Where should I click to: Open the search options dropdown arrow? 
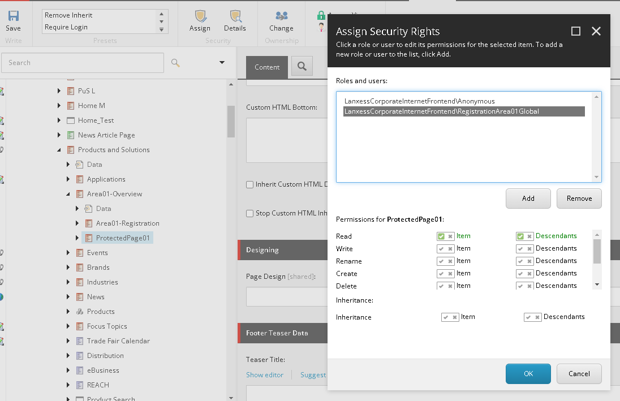pyautogui.click(x=222, y=62)
